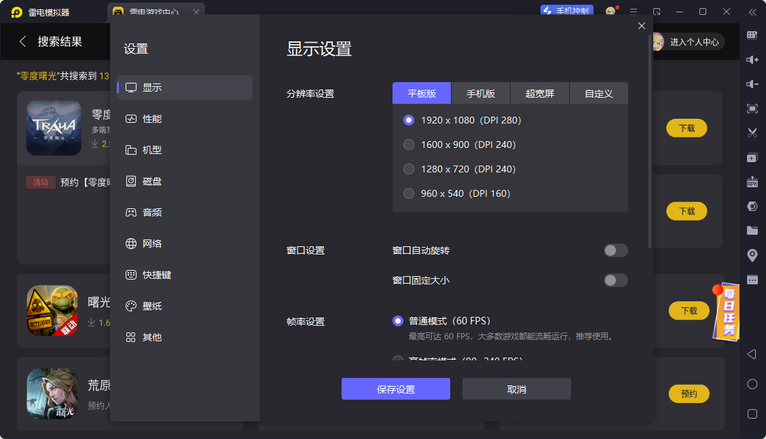Switch to 平板版 resolution tab
Viewport: 766px width, 439px height.
pos(422,93)
